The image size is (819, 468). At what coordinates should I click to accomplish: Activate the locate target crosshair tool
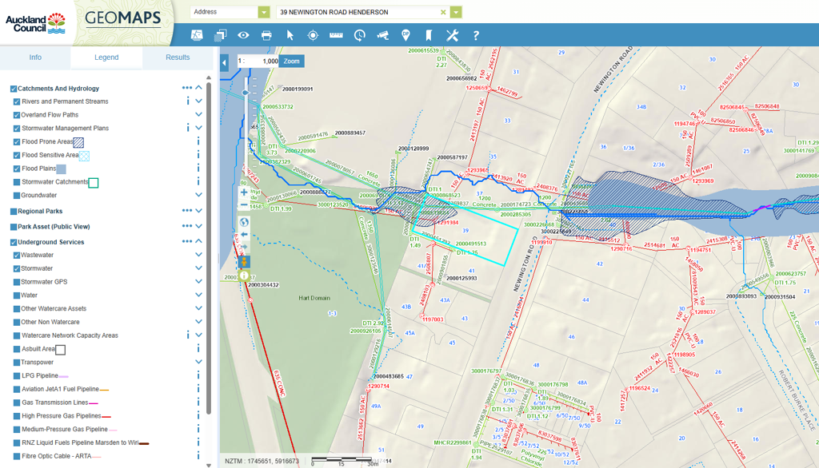[313, 35]
